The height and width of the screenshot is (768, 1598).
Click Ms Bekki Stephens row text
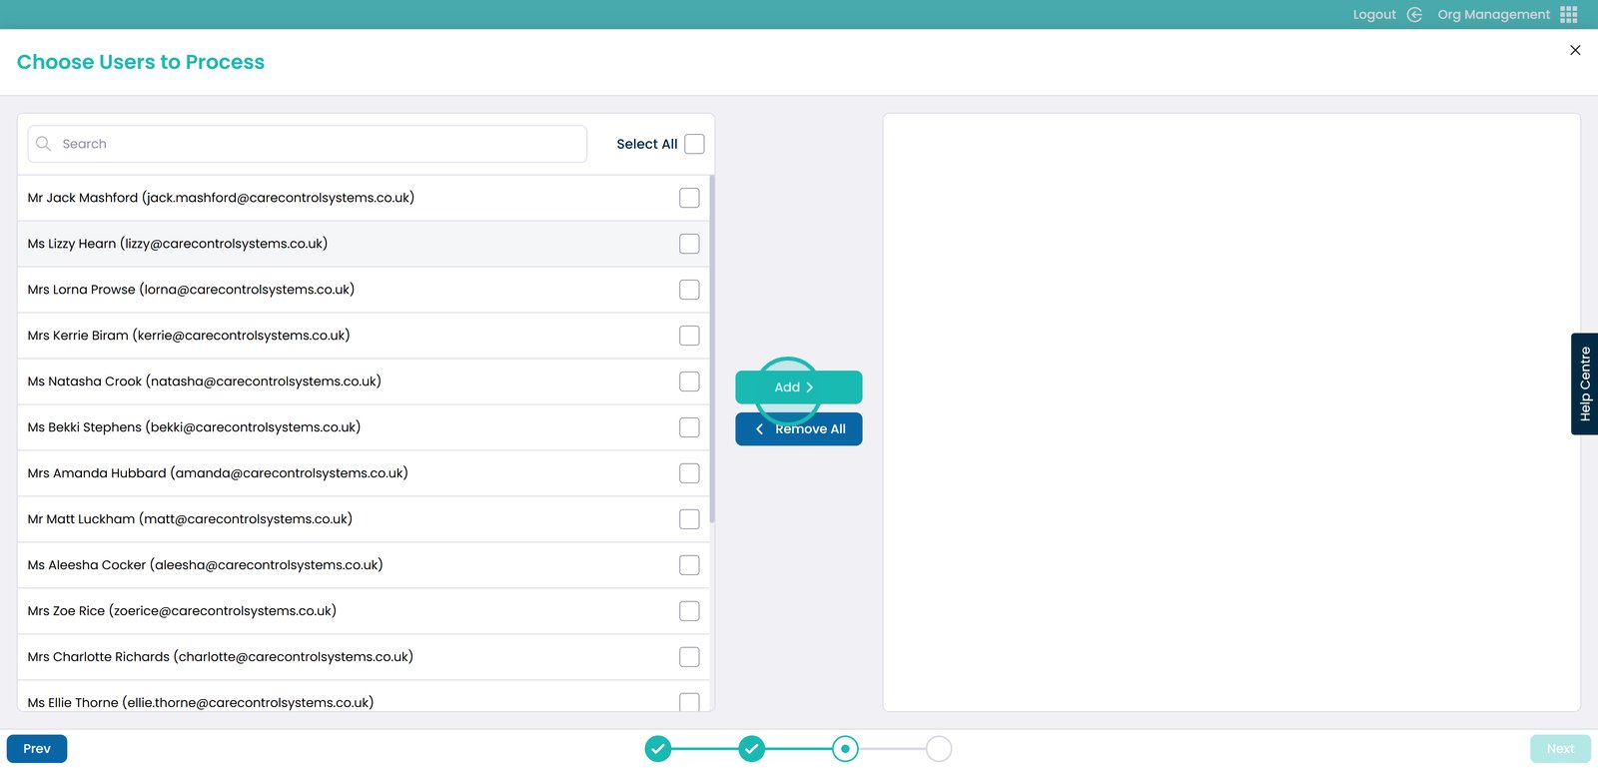tap(194, 427)
